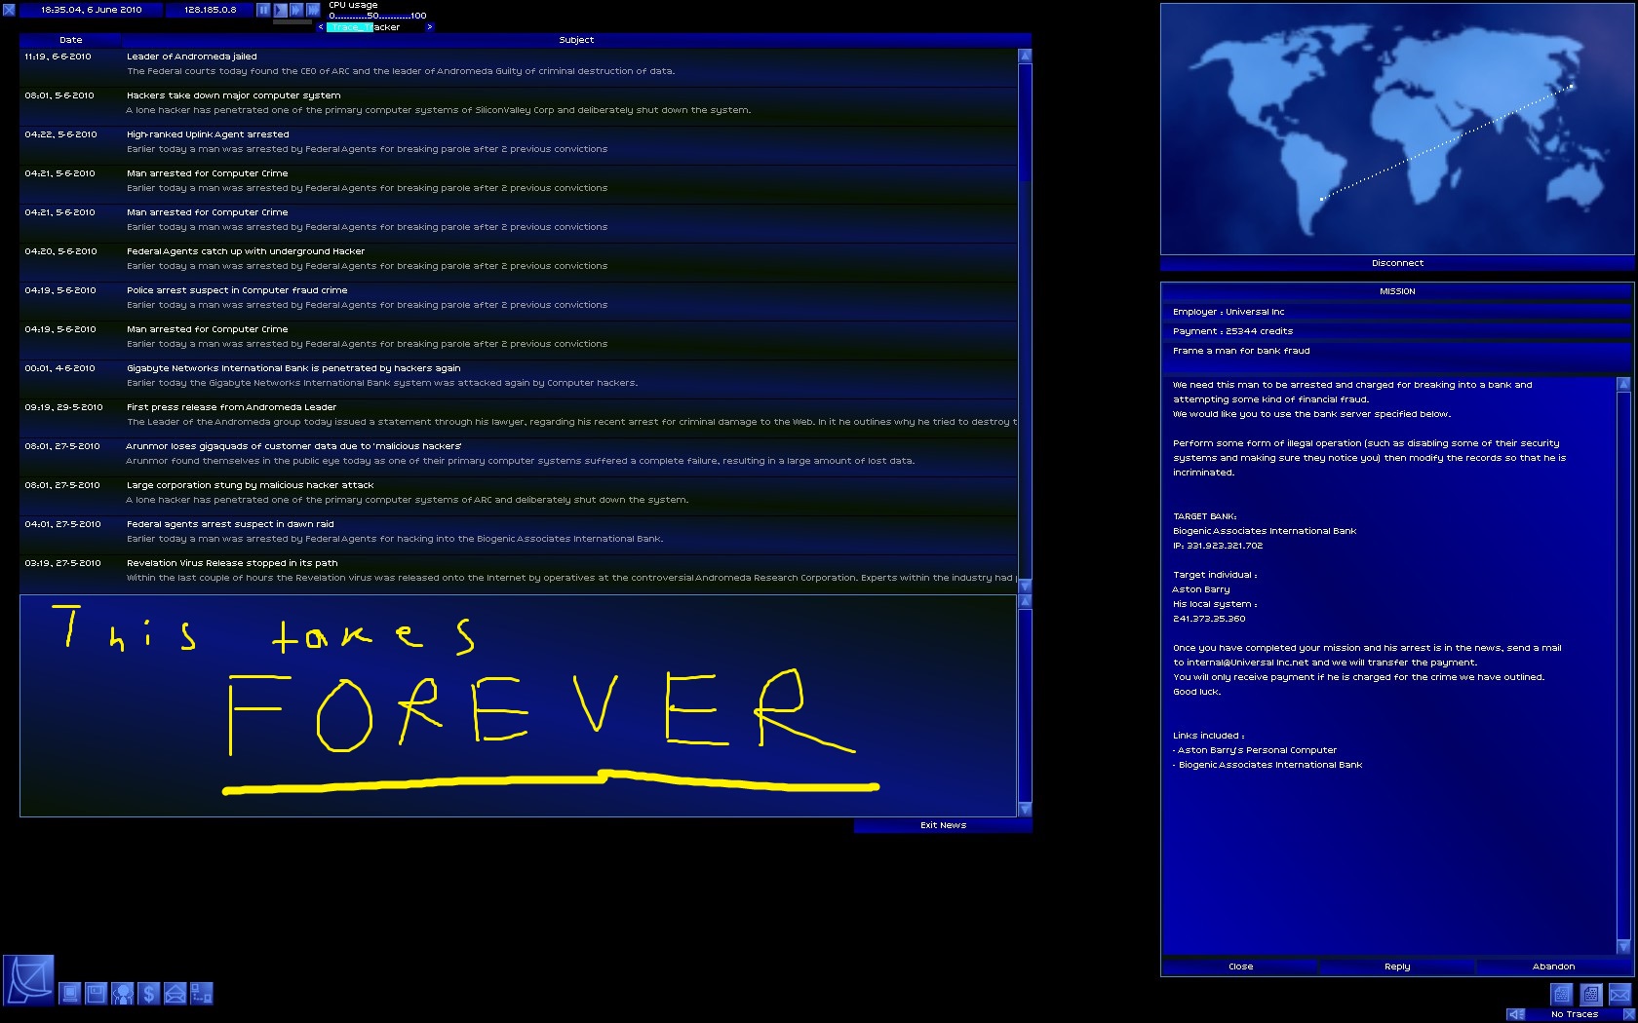This screenshot has width=1638, height=1023.
Task: Close the No Traces tracker with X
Action: click(1628, 1014)
